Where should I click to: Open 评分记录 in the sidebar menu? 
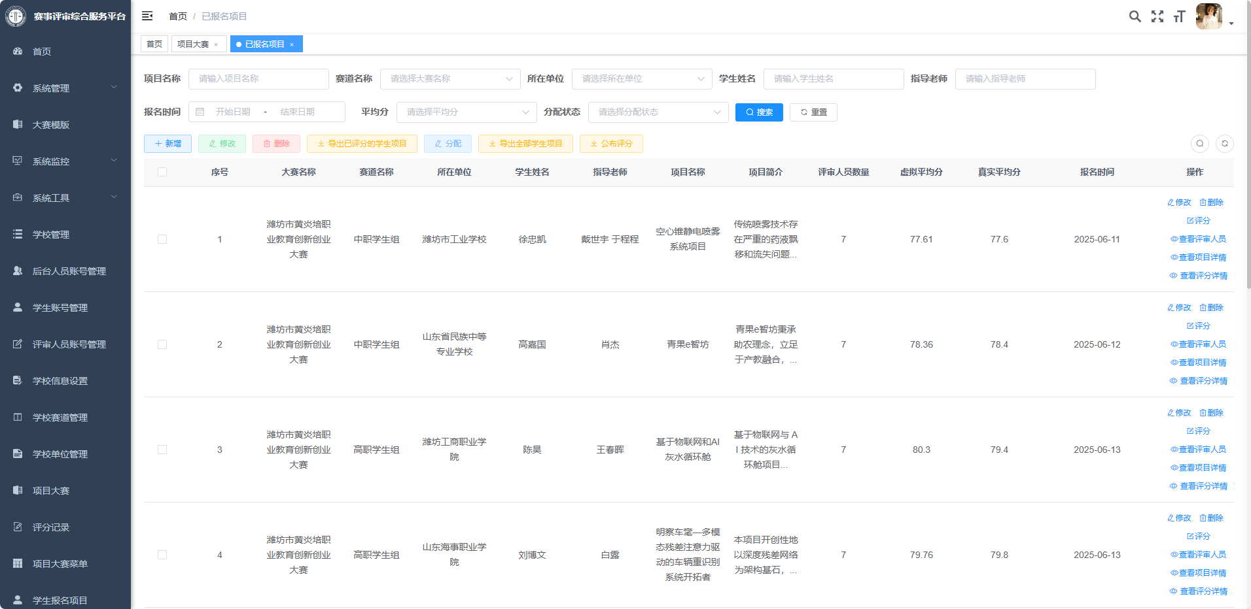coord(51,527)
